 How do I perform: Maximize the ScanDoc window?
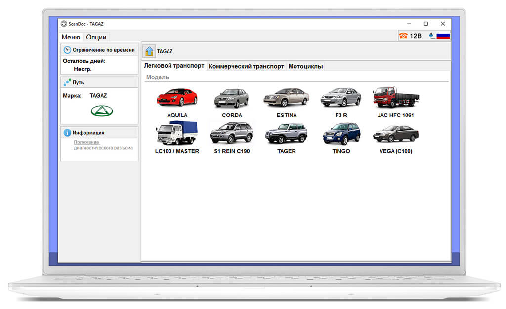click(425, 24)
